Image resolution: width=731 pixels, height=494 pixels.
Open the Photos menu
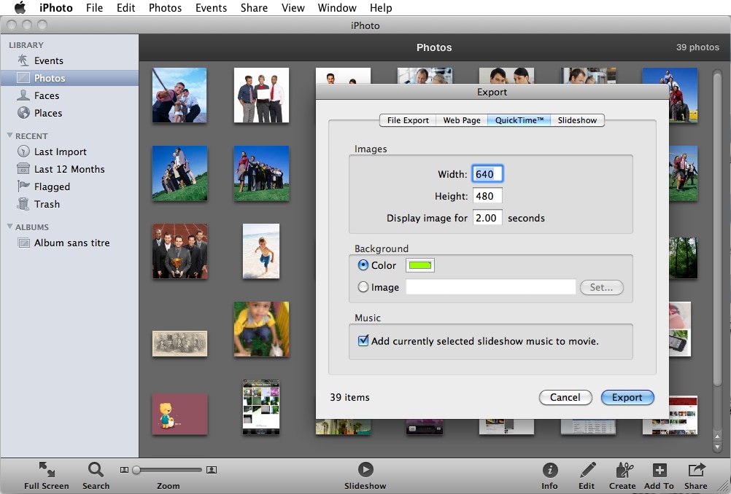click(165, 7)
